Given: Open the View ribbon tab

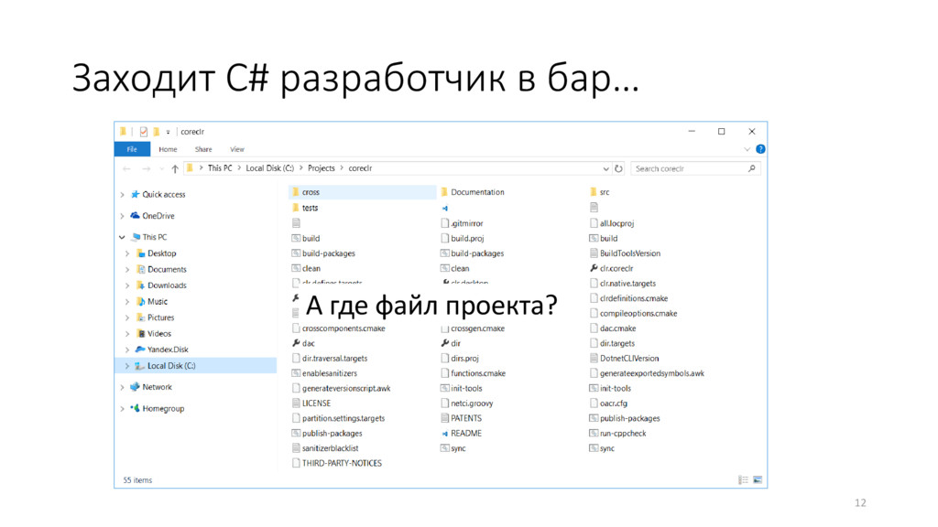Looking at the screenshot, I should click(237, 149).
